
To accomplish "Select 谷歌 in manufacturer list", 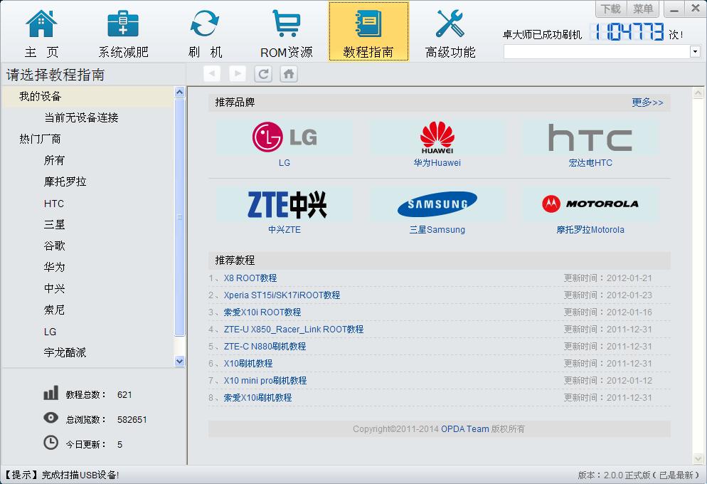I will tap(54, 246).
